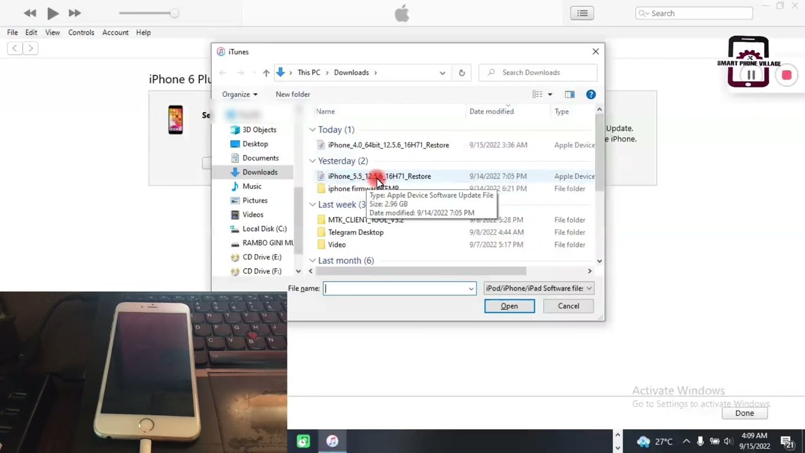The image size is (805, 453).
Task: Select Desktop in the navigation pane
Action: click(255, 144)
